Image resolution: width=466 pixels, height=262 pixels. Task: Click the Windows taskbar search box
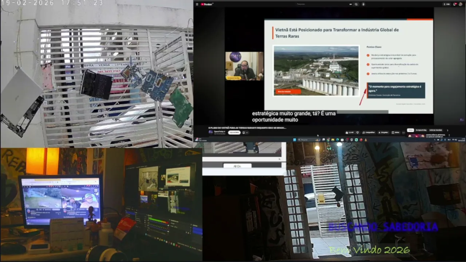309,140
